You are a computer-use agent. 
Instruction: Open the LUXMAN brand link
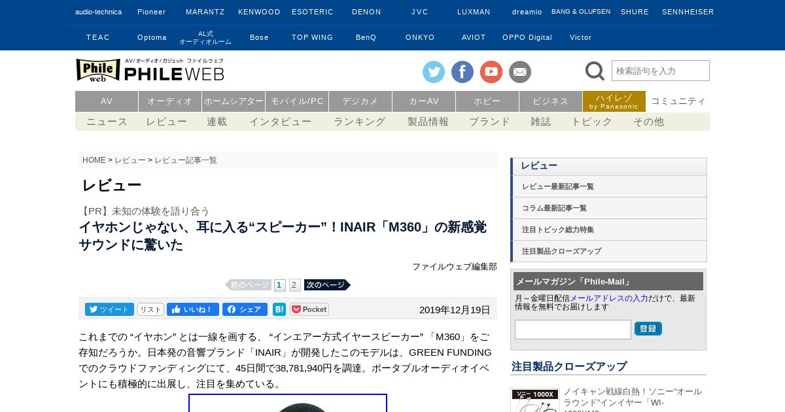(474, 12)
